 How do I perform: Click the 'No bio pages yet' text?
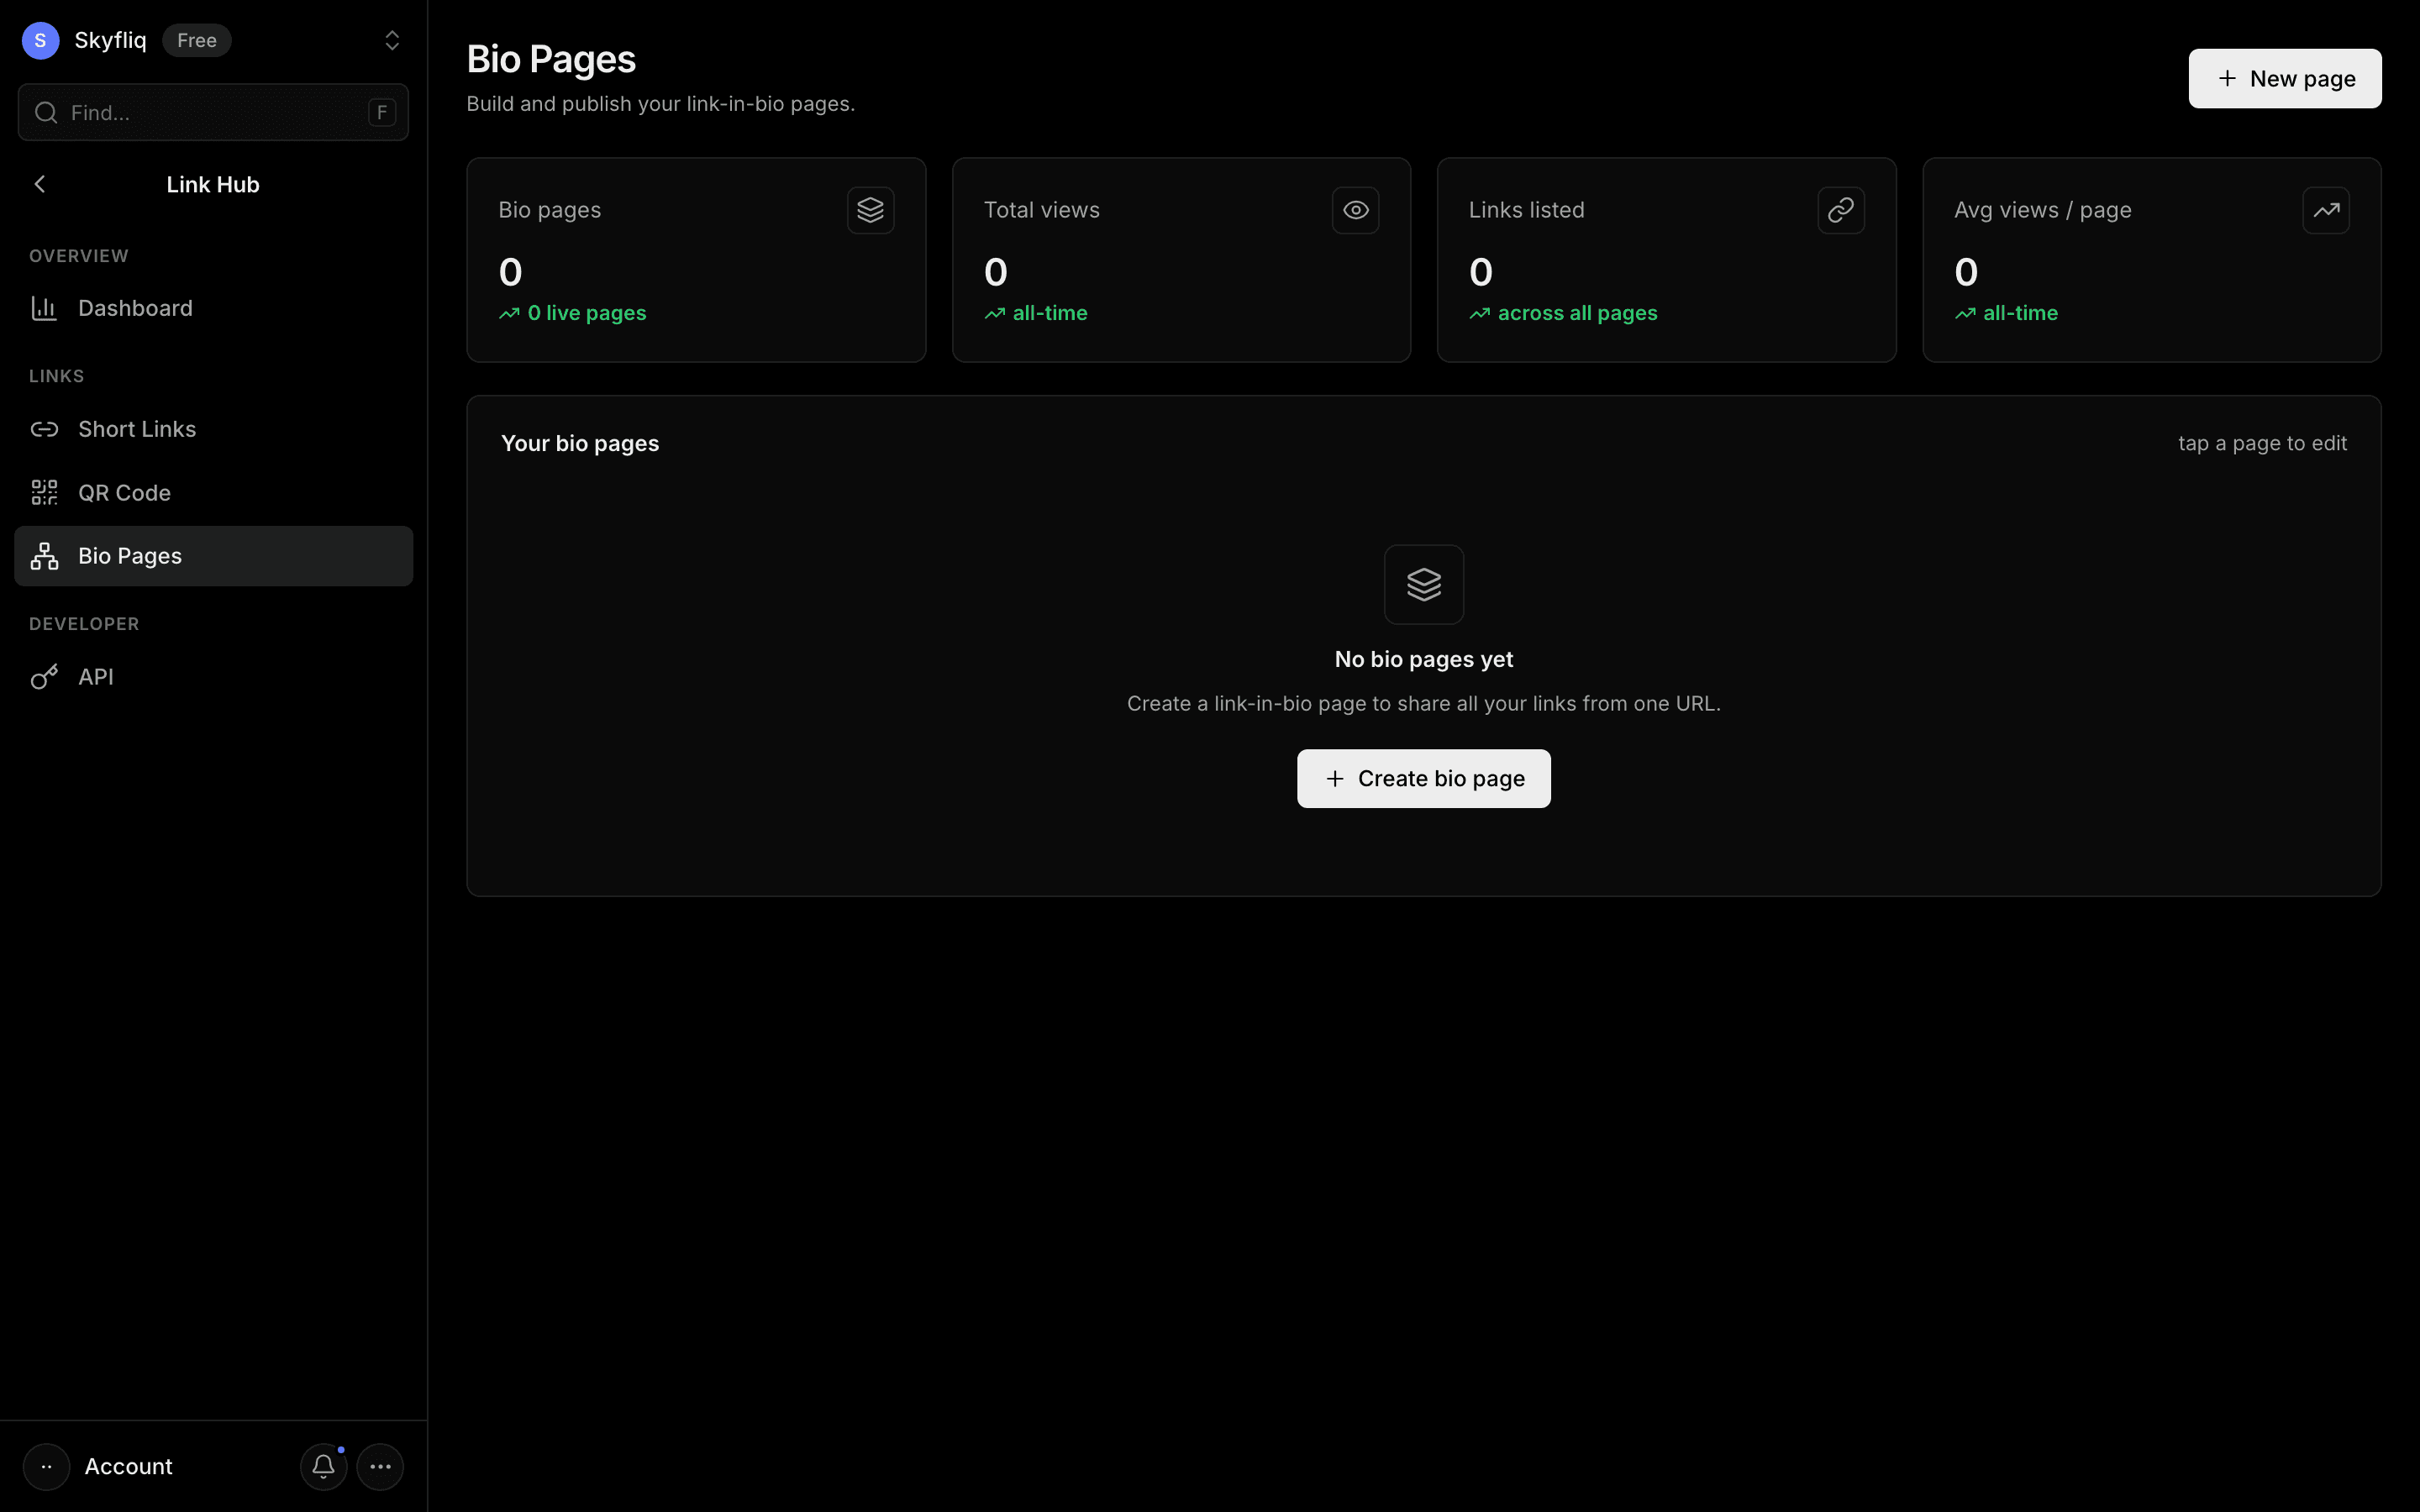[x=1423, y=659]
